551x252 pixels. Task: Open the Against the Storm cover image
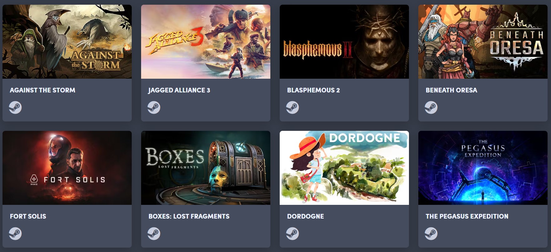(67, 42)
